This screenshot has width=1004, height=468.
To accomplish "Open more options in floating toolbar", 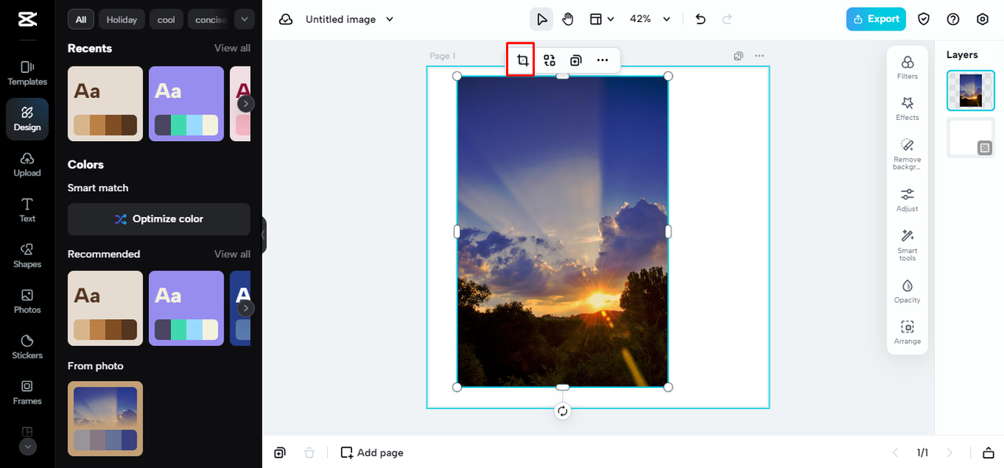I will tap(602, 60).
